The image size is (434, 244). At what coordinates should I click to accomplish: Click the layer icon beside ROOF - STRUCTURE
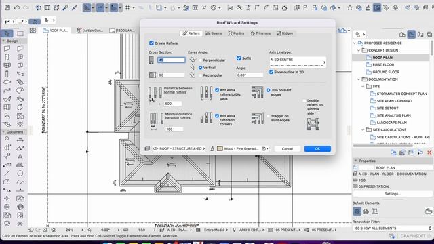[147, 149]
